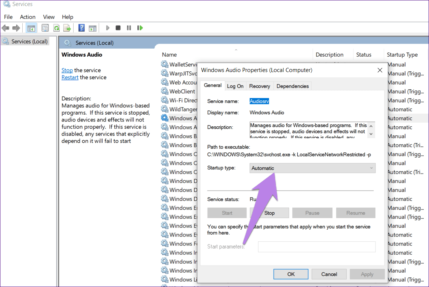Click the Audiosrv service name text
This screenshot has width=429, height=287.
pyautogui.click(x=259, y=101)
